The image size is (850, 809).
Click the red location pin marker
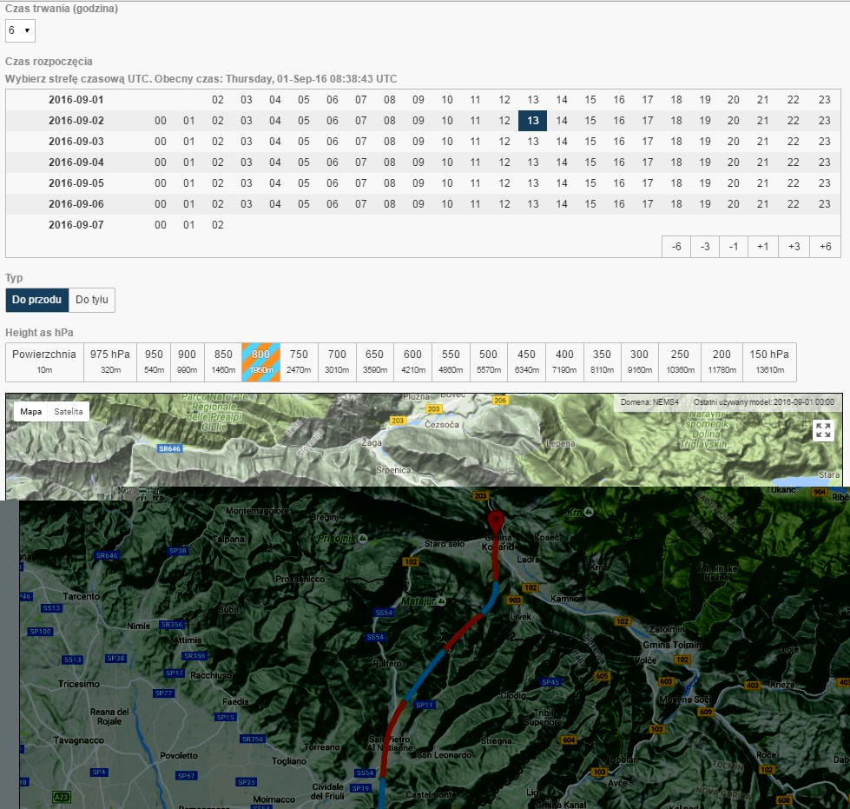pos(496,521)
